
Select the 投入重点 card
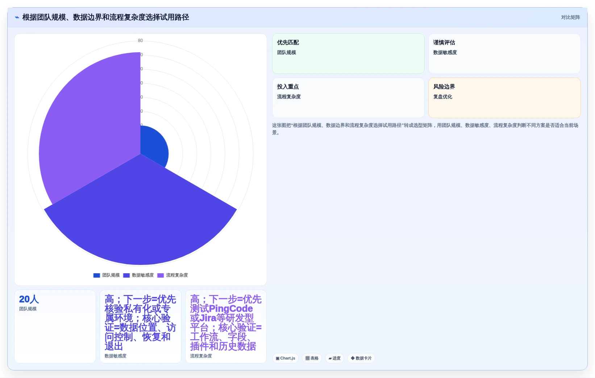348,98
